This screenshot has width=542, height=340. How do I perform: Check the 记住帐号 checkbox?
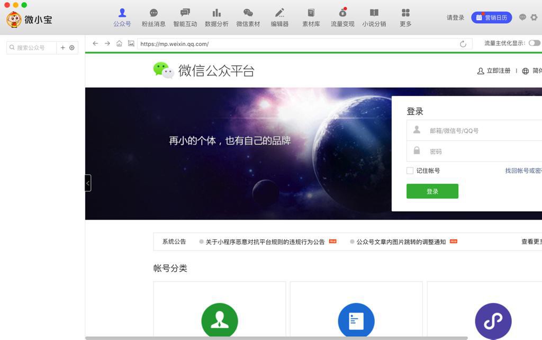pyautogui.click(x=410, y=171)
